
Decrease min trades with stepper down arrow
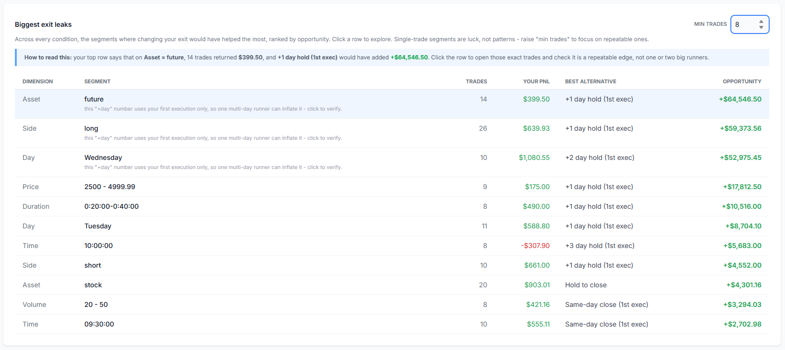tap(761, 27)
